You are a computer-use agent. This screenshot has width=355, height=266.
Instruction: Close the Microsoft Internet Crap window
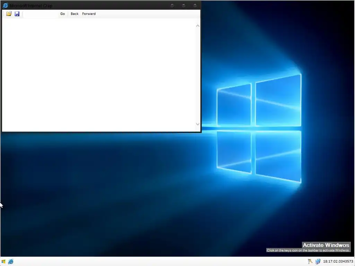pyautogui.click(x=195, y=5)
